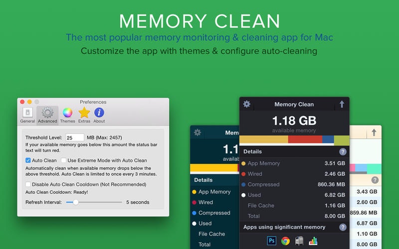399x249 pixels.
Task: Click the yellow bar in blue theme window
Action: click(214, 168)
